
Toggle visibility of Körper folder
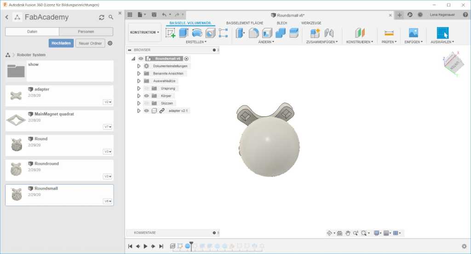(147, 96)
